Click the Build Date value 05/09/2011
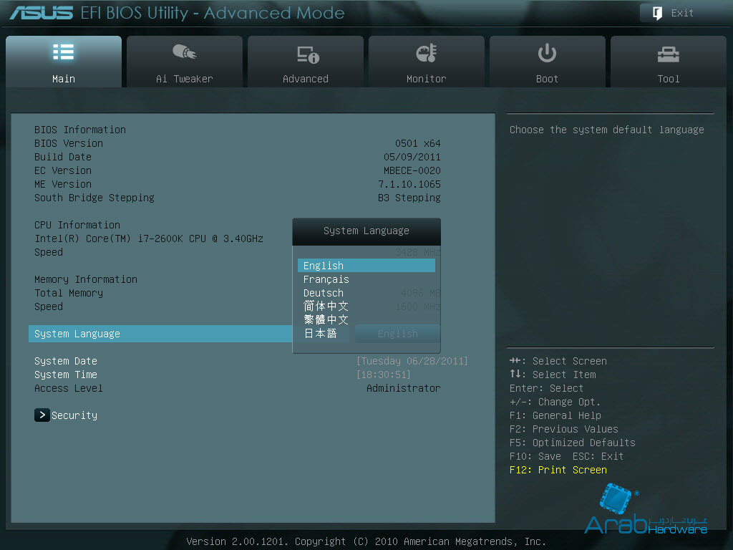 (412, 157)
